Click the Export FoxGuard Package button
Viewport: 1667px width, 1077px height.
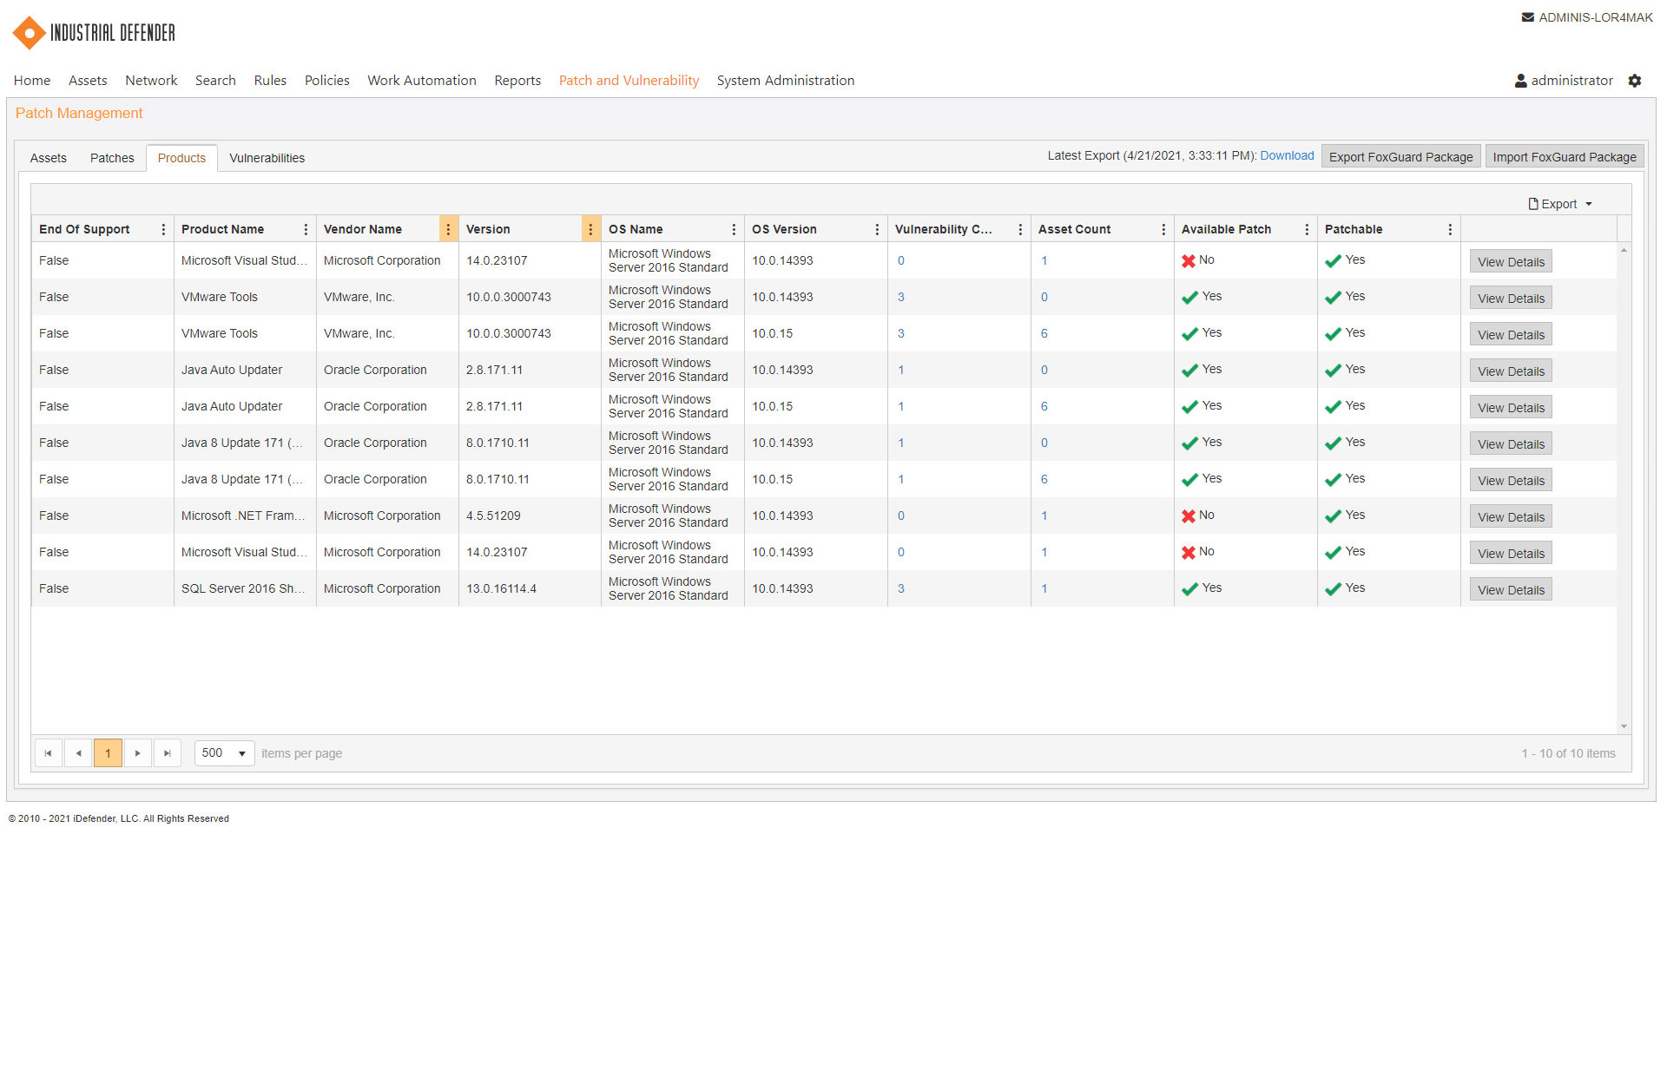[x=1400, y=157]
